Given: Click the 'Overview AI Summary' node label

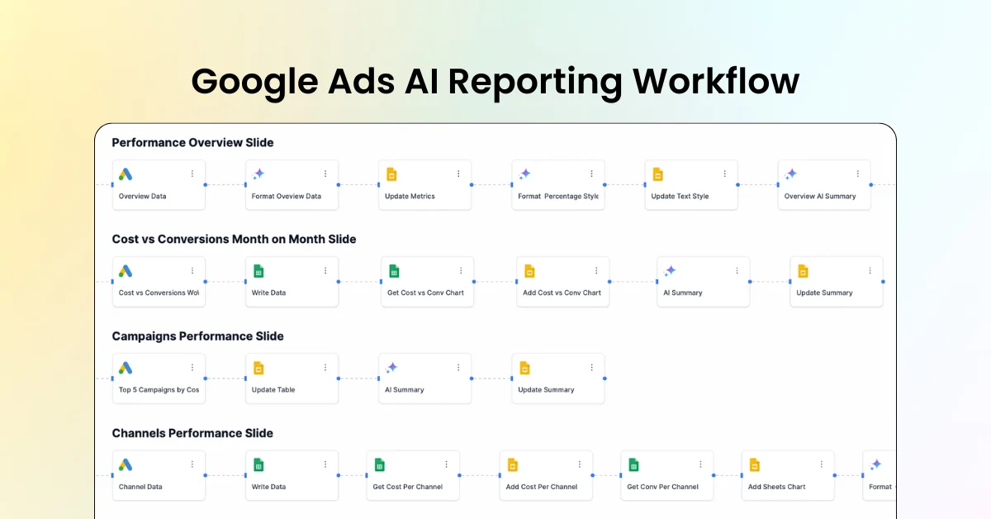Looking at the screenshot, I should click(820, 197).
